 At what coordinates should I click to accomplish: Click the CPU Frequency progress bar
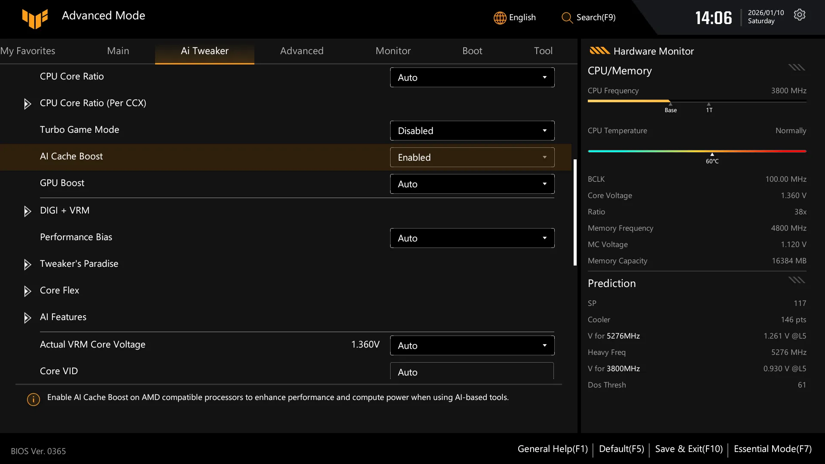pyautogui.click(x=697, y=101)
